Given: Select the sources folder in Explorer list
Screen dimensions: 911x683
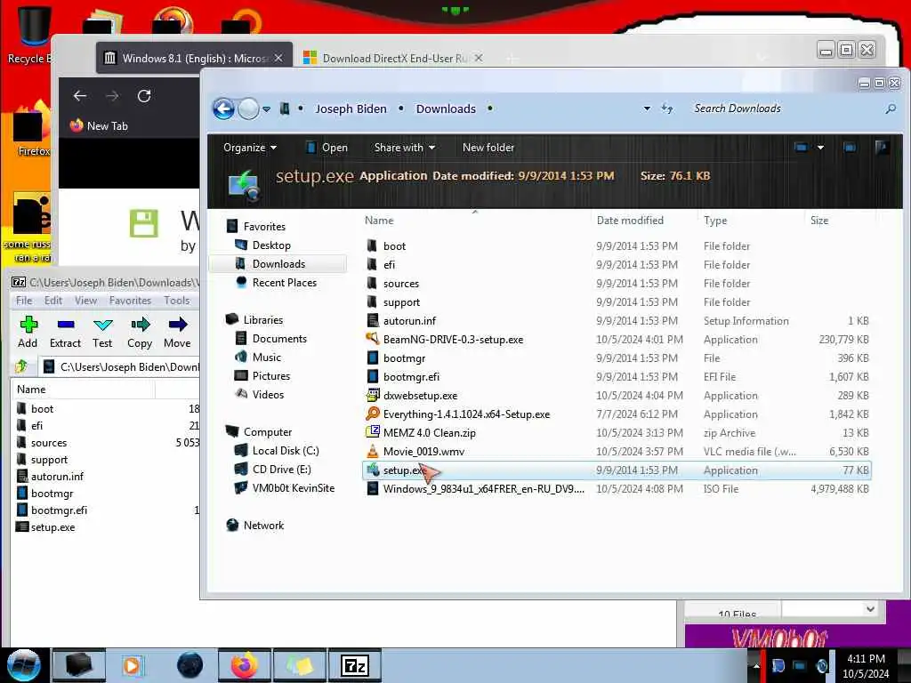Looking at the screenshot, I should (x=401, y=284).
